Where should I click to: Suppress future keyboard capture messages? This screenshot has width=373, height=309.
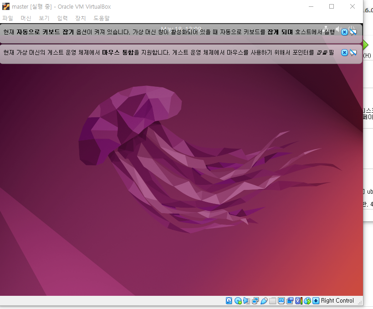click(353, 32)
